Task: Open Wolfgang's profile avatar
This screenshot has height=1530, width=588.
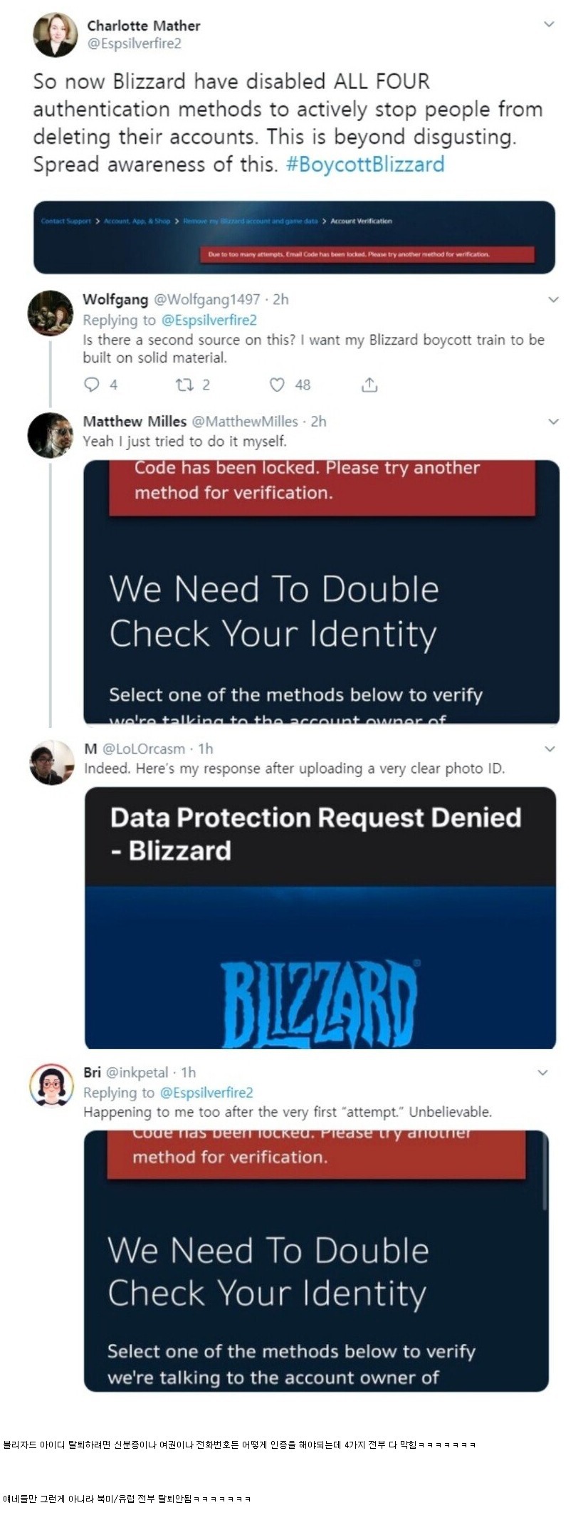Action: coord(51,313)
